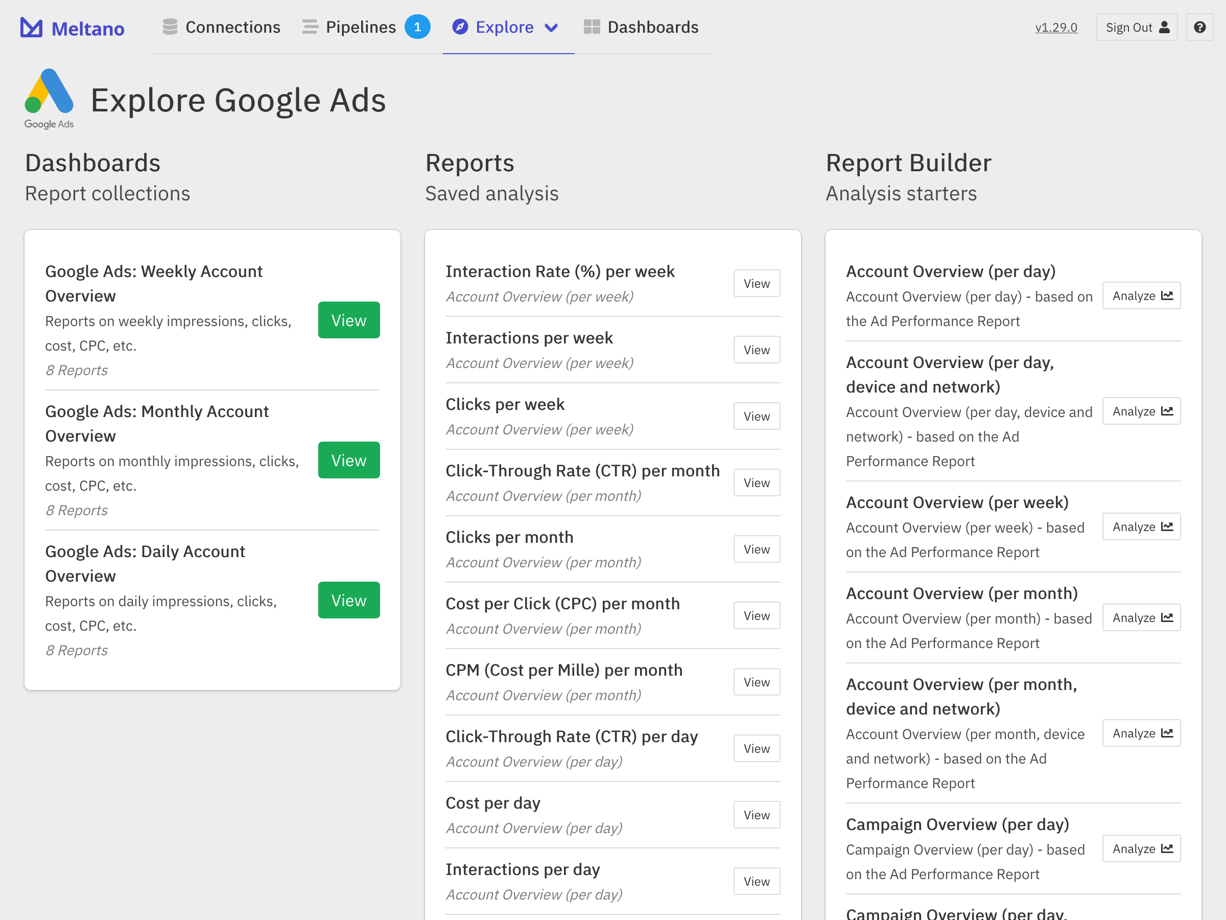1226x920 pixels.
Task: Click the Connections database icon
Action: 170,27
